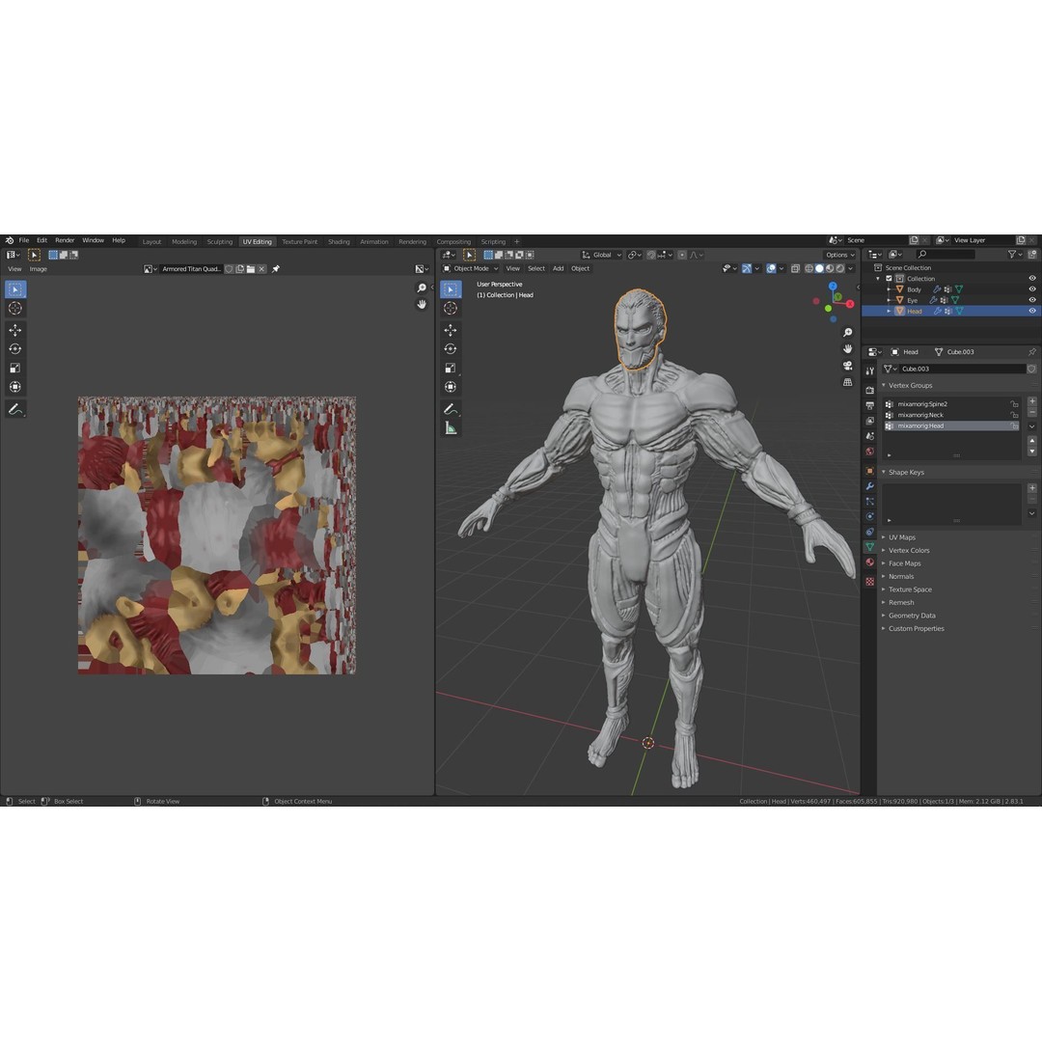Unlink the image with the X button
The height and width of the screenshot is (1042, 1042).
tap(261, 269)
